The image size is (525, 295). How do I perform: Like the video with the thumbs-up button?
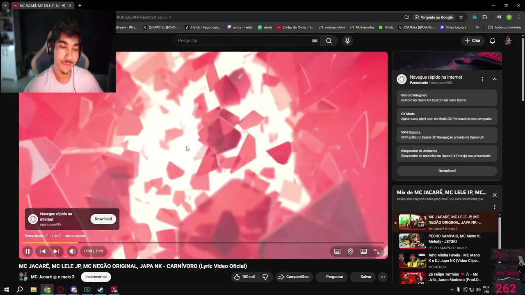[x=244, y=277]
